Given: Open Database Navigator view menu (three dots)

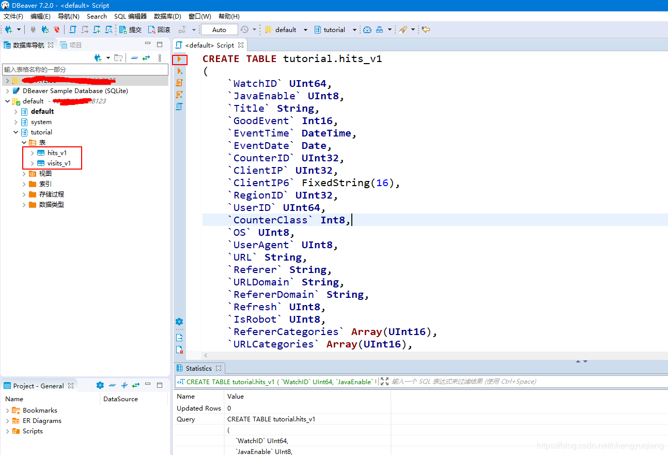Looking at the screenshot, I should tap(160, 58).
